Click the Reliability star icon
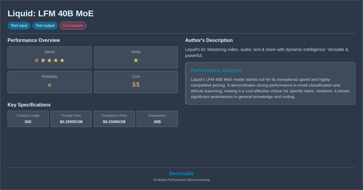Image resolution: width=363 pixels, height=190 pixels. click(49, 85)
